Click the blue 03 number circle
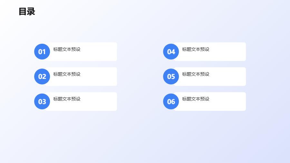 (42, 101)
